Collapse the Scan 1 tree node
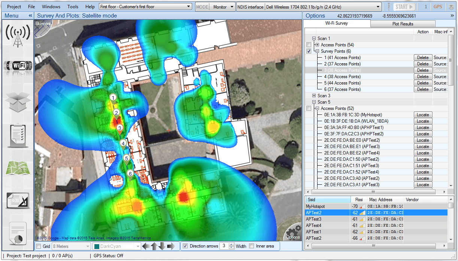Screen dimensions: 458x261 (313, 39)
